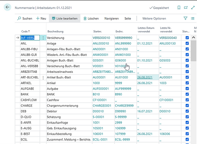
Task: Click the bookmark icon in the header
Action: [179, 7]
